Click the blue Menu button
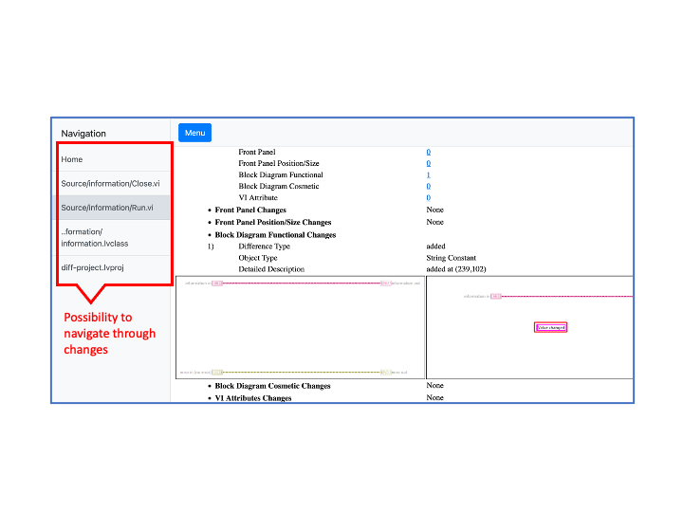683x512 pixels. coord(194,133)
